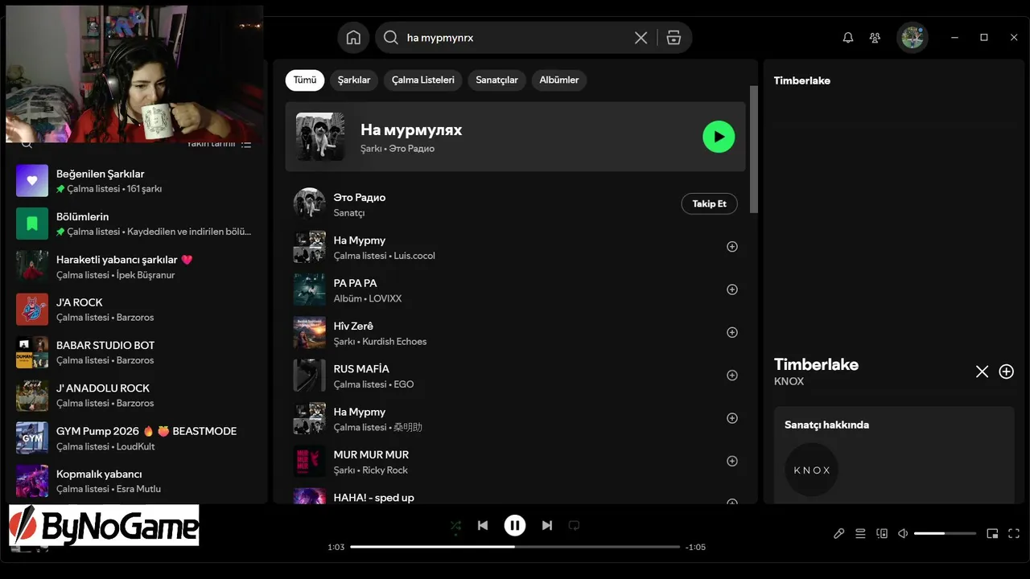Click the search input field

tap(515, 38)
